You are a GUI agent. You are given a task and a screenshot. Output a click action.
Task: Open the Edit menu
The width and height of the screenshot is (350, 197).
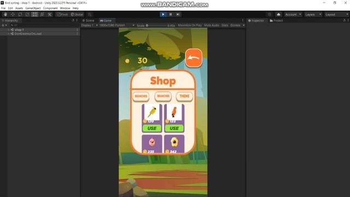[x=10, y=8]
